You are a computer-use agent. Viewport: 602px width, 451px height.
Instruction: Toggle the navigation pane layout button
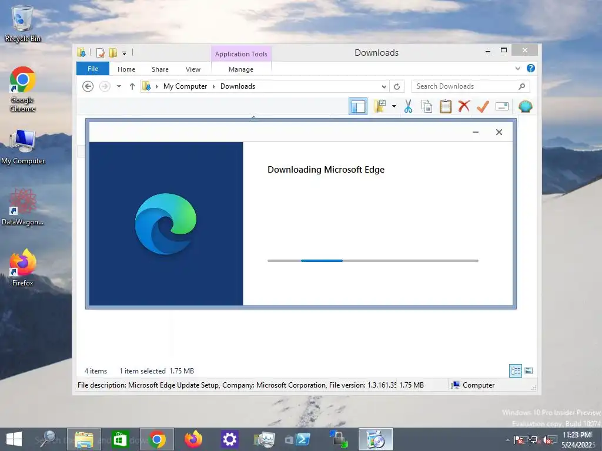(x=358, y=106)
